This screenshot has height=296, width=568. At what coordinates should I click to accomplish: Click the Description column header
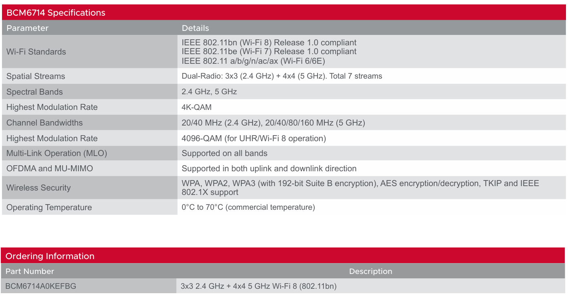[x=371, y=272]
